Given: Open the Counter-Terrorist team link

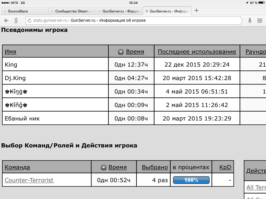Looking at the screenshot, I should pos(29,180).
